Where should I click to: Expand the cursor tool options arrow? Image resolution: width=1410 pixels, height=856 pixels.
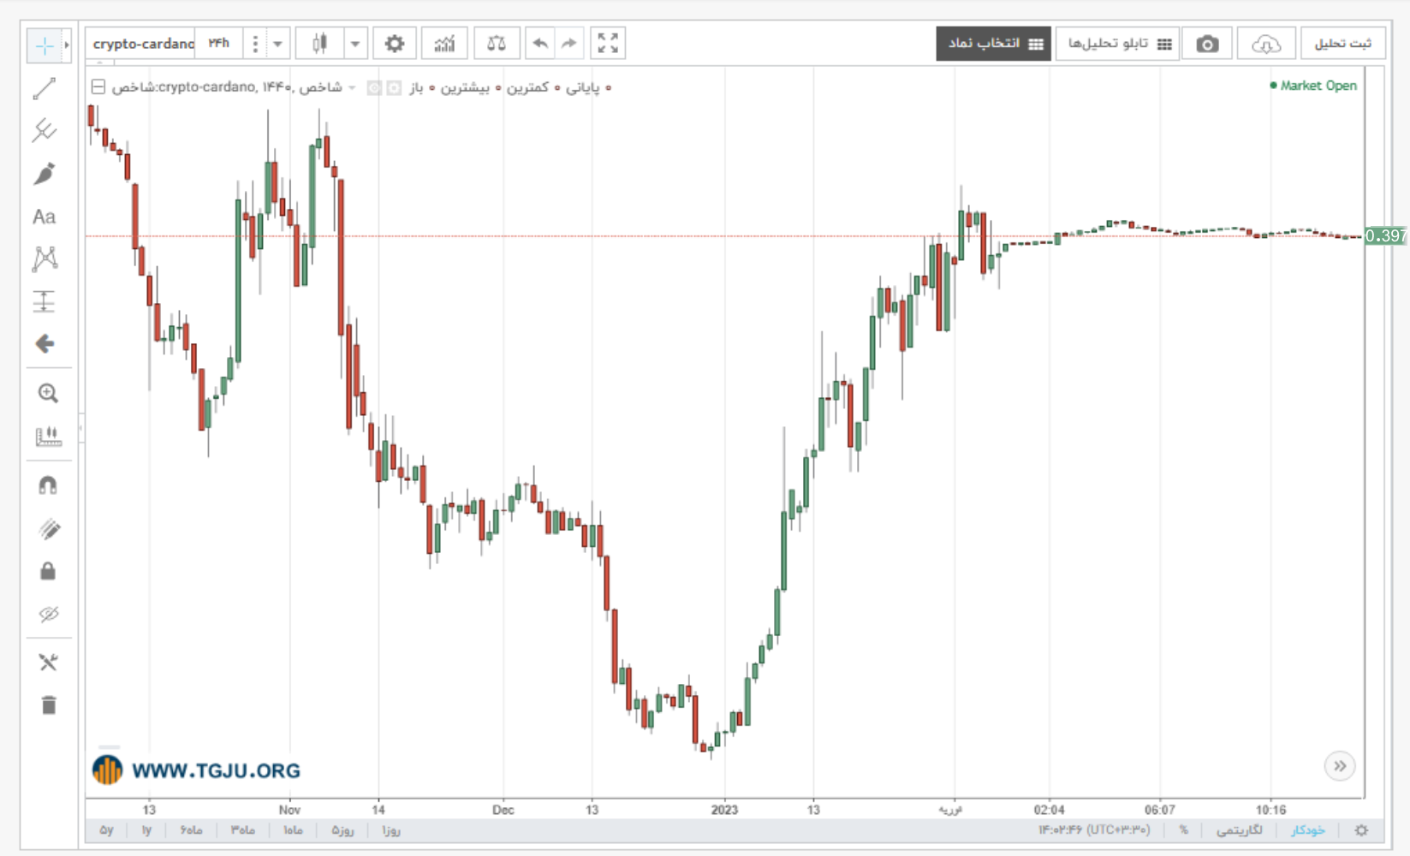click(67, 45)
